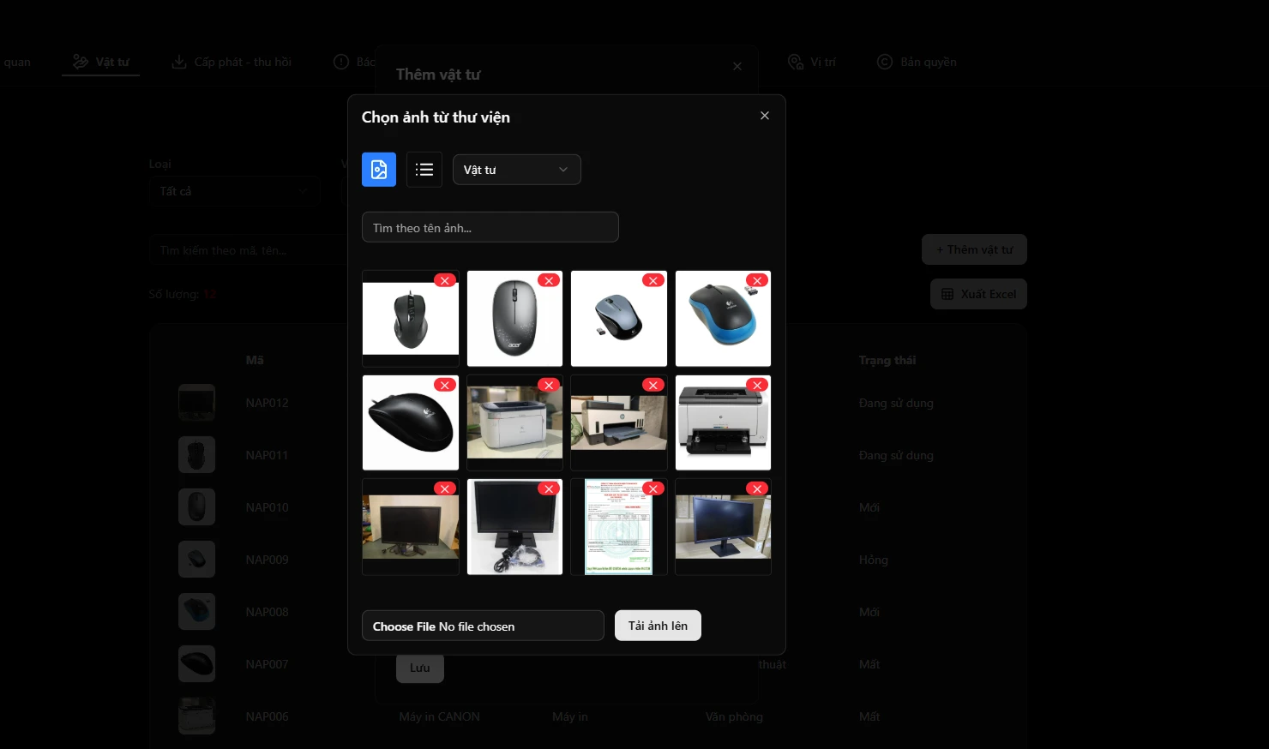Open the Vật tư category dropdown
Viewport: 1269px width, 749px height.
(516, 169)
